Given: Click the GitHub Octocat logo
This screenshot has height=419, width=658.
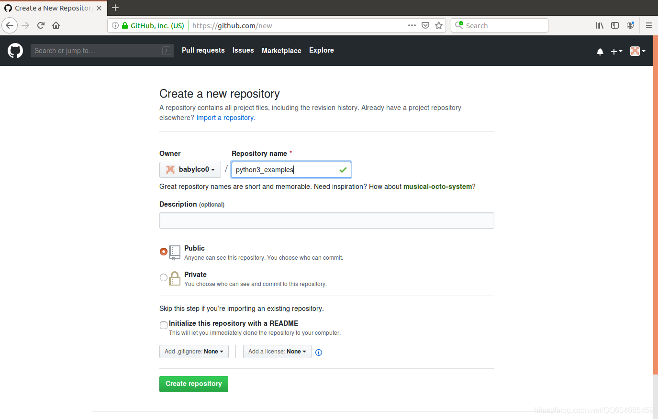Looking at the screenshot, I should [15, 51].
